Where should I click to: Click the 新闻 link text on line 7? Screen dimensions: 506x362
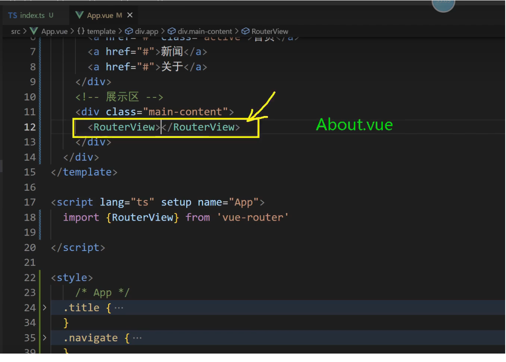172,51
